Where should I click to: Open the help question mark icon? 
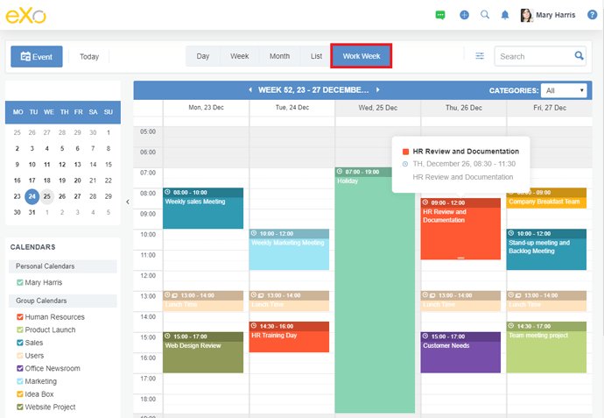click(x=592, y=15)
